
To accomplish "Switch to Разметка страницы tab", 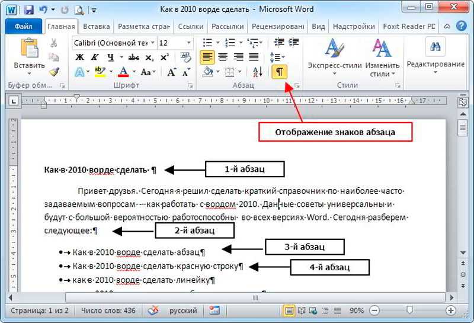I will point(144,27).
